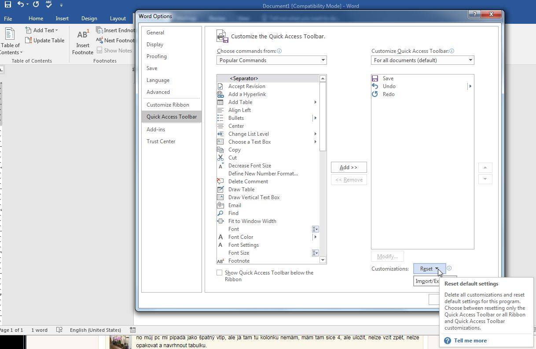Click Next Footnote in the ribbon

coord(115,40)
